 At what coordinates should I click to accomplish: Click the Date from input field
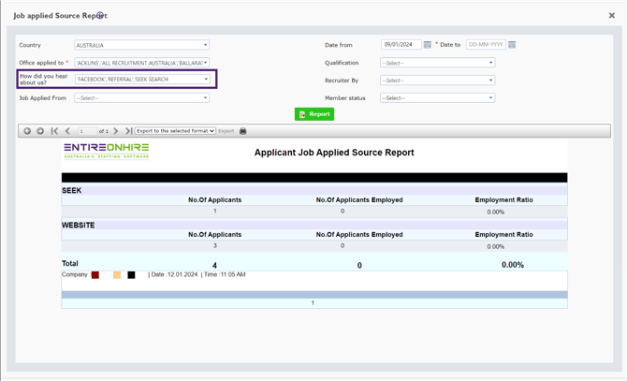click(x=401, y=44)
